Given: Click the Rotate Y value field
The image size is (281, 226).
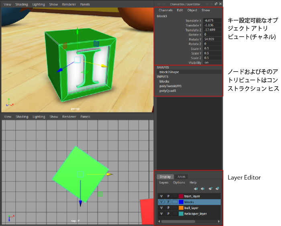Looking at the screenshot, I should pos(212,39).
